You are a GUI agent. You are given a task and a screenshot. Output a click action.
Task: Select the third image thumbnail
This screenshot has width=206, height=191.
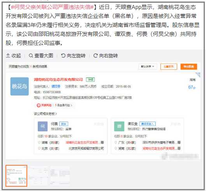(60, 176)
